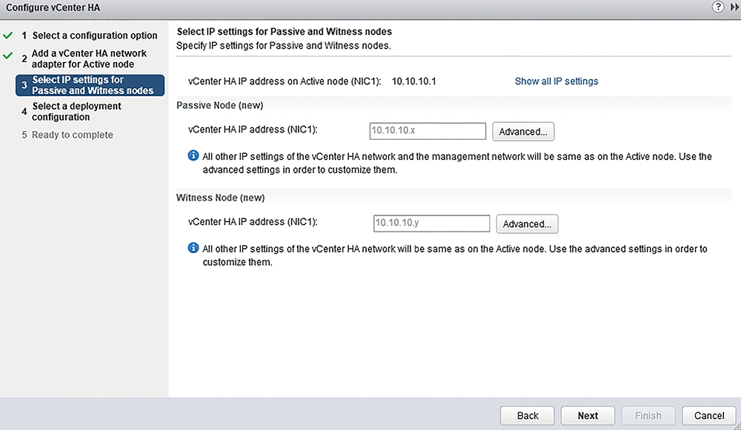Click the Passive Node (new) section header
This screenshot has height=430, width=741.
220,105
